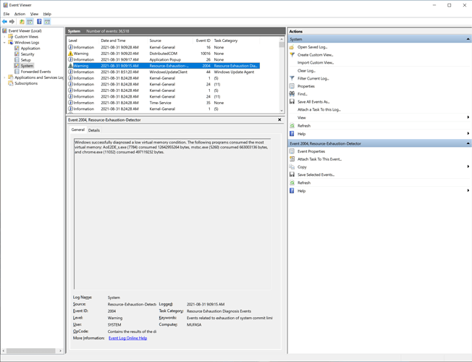Click the warning icon on the DistributedCOM row

70,54
